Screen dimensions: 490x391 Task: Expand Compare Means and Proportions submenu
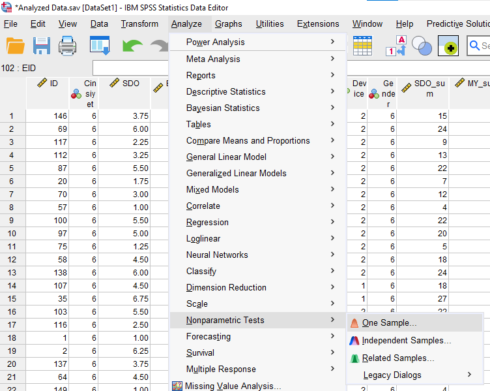258,140
